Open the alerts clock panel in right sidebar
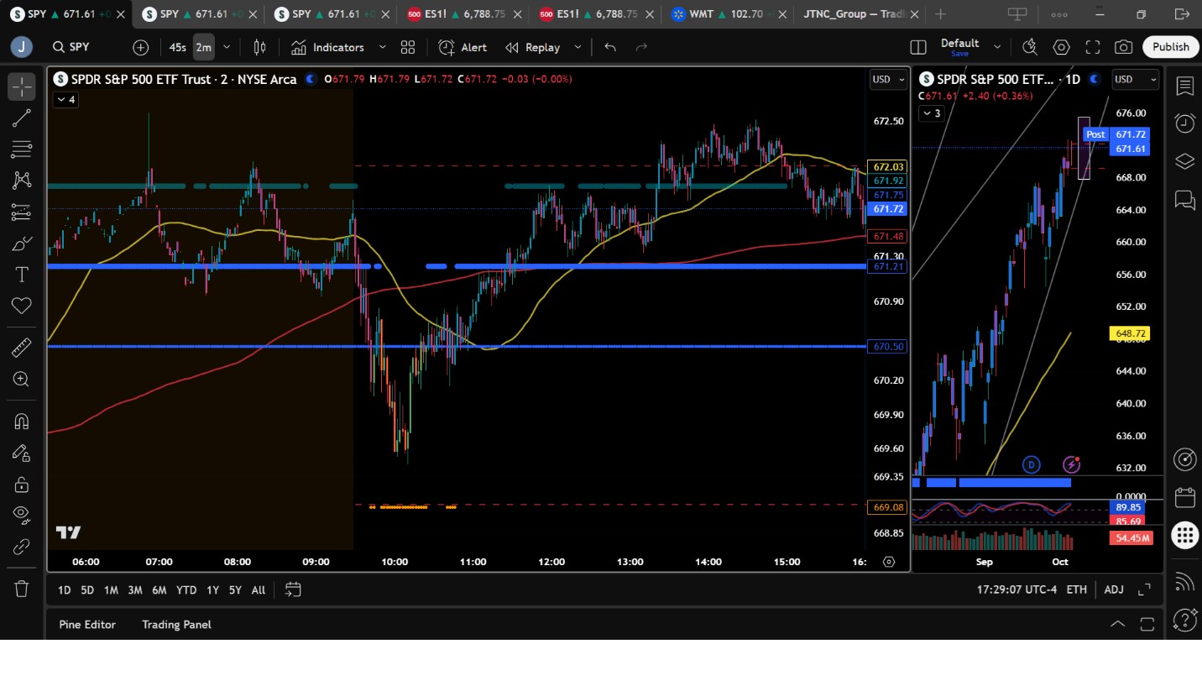The height and width of the screenshot is (676, 1202). (1184, 123)
